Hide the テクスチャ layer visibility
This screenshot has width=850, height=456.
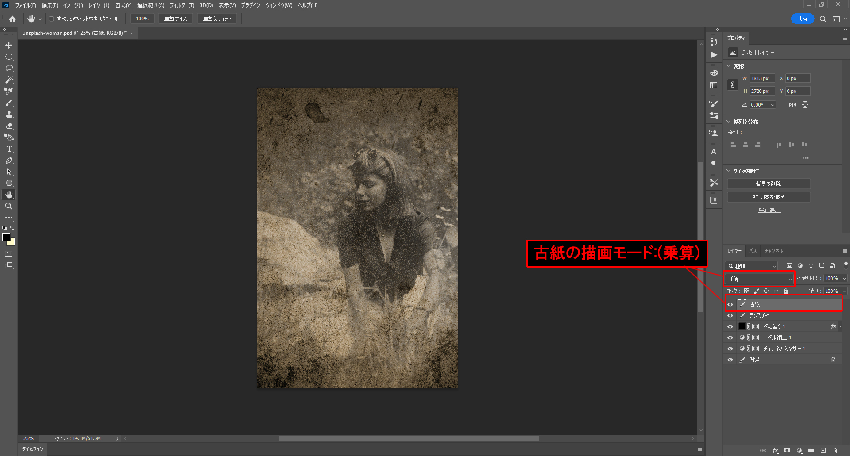(730, 315)
